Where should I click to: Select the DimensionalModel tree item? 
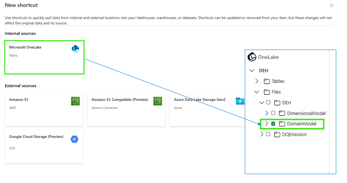click(306, 113)
